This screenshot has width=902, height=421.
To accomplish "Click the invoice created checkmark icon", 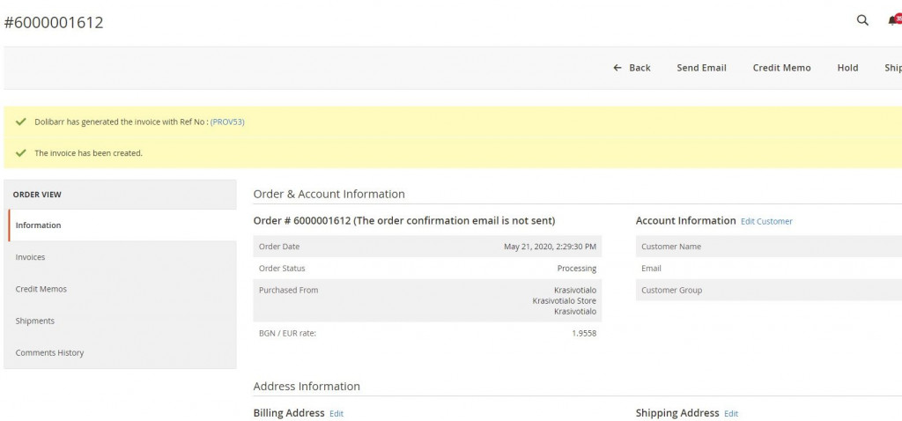I will [20, 152].
